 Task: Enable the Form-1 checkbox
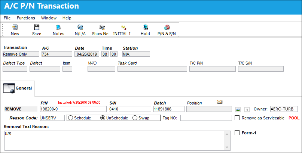237,132
